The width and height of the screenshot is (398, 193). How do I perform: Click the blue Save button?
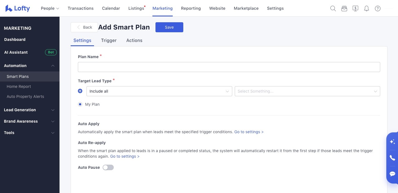[169, 27]
